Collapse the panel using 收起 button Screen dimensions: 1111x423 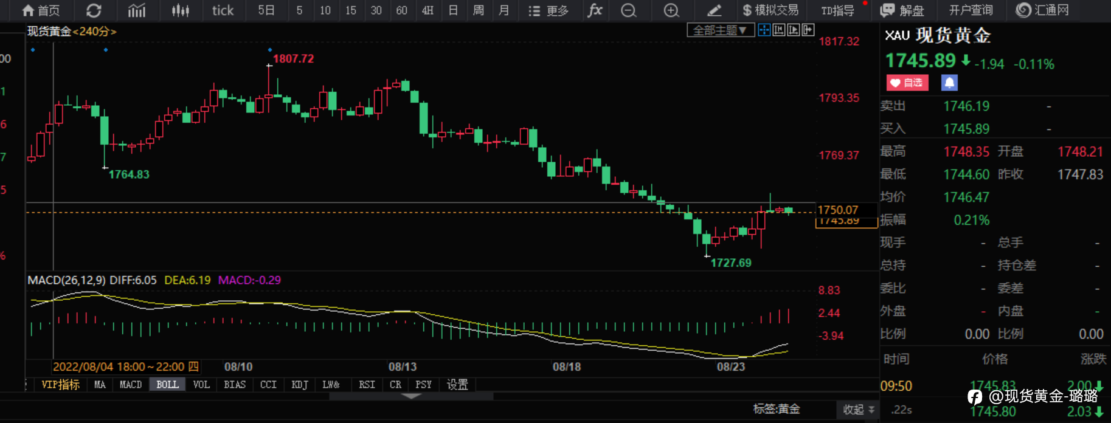pyautogui.click(x=858, y=410)
